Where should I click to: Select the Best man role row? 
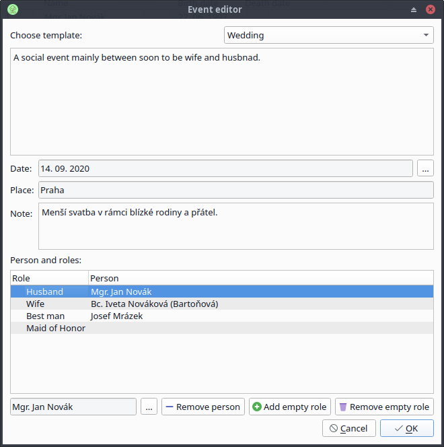click(222, 316)
